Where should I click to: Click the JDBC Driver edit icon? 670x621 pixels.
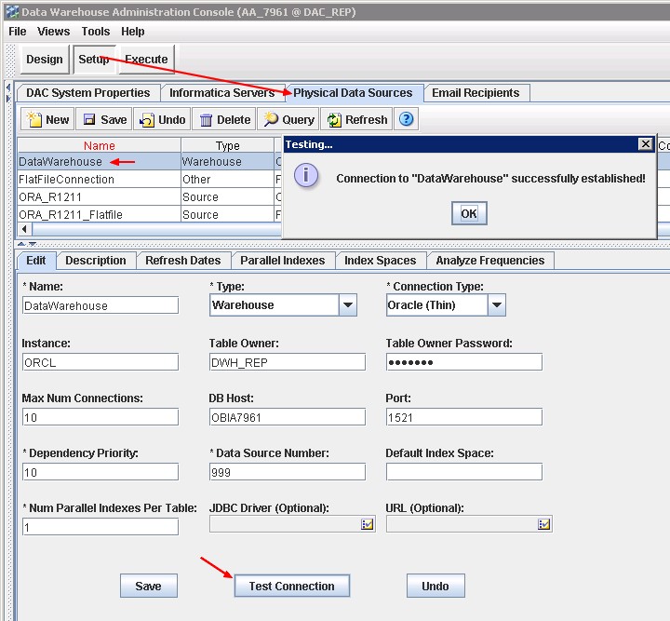click(x=368, y=524)
